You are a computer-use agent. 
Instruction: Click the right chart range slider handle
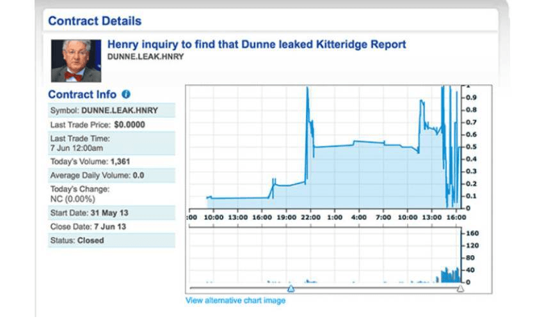[460, 289]
